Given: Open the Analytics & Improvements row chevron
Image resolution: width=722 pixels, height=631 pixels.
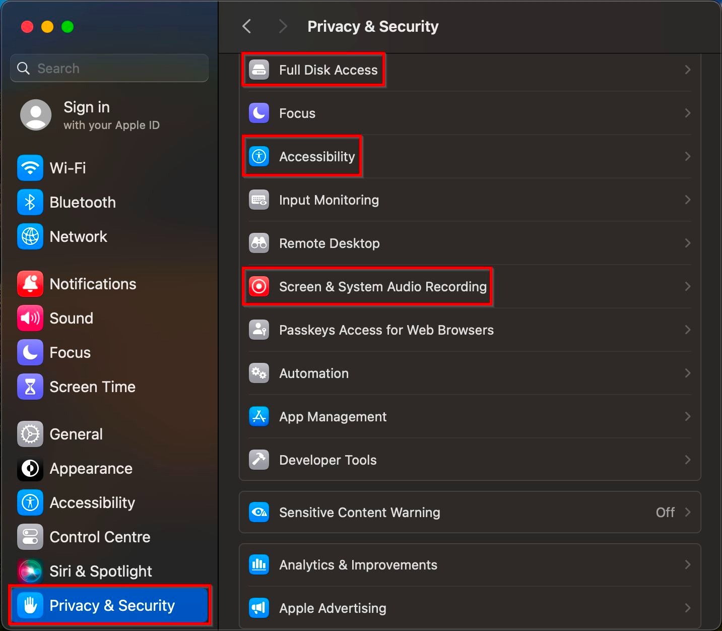Looking at the screenshot, I should [688, 564].
